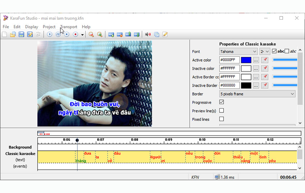The image size is (305, 193).
Task: Click the pushpin next to Active color
Action: [x=265, y=60]
